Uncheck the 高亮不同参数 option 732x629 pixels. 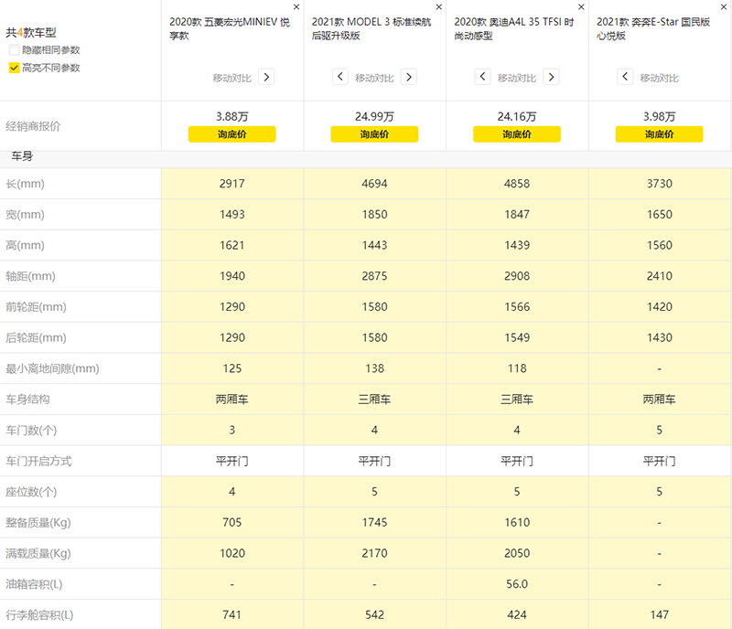click(x=14, y=68)
